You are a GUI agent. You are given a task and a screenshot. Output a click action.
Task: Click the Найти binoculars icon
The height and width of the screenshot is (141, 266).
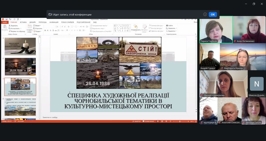pyautogui.click(x=167, y=26)
